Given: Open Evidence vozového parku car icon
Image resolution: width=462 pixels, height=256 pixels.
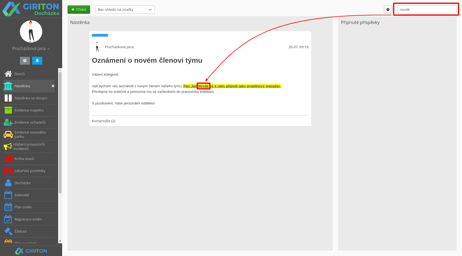Looking at the screenshot, I should click(8, 134).
